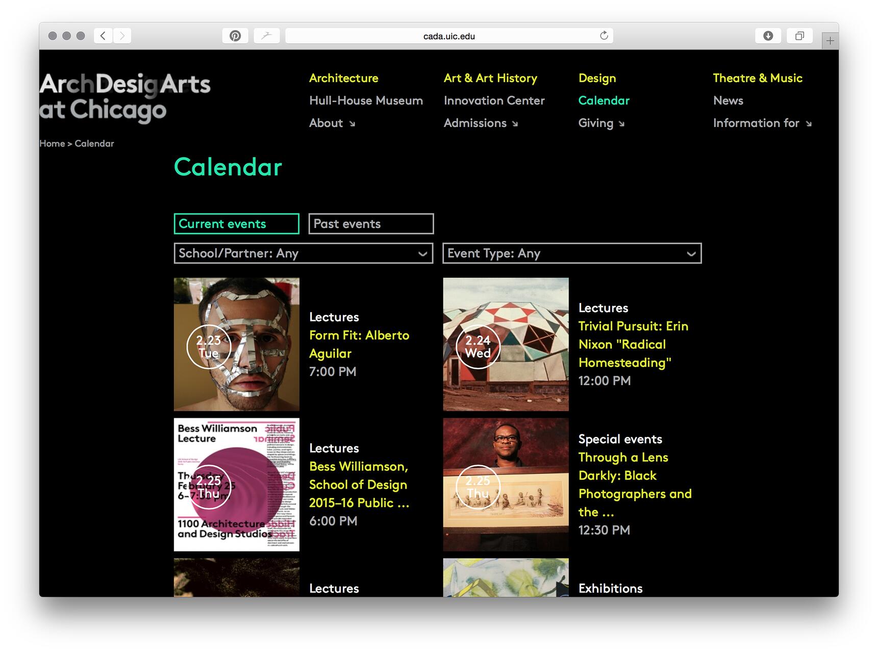The image size is (878, 653).
Task: Switch to the Past events tab
Action: click(x=371, y=223)
